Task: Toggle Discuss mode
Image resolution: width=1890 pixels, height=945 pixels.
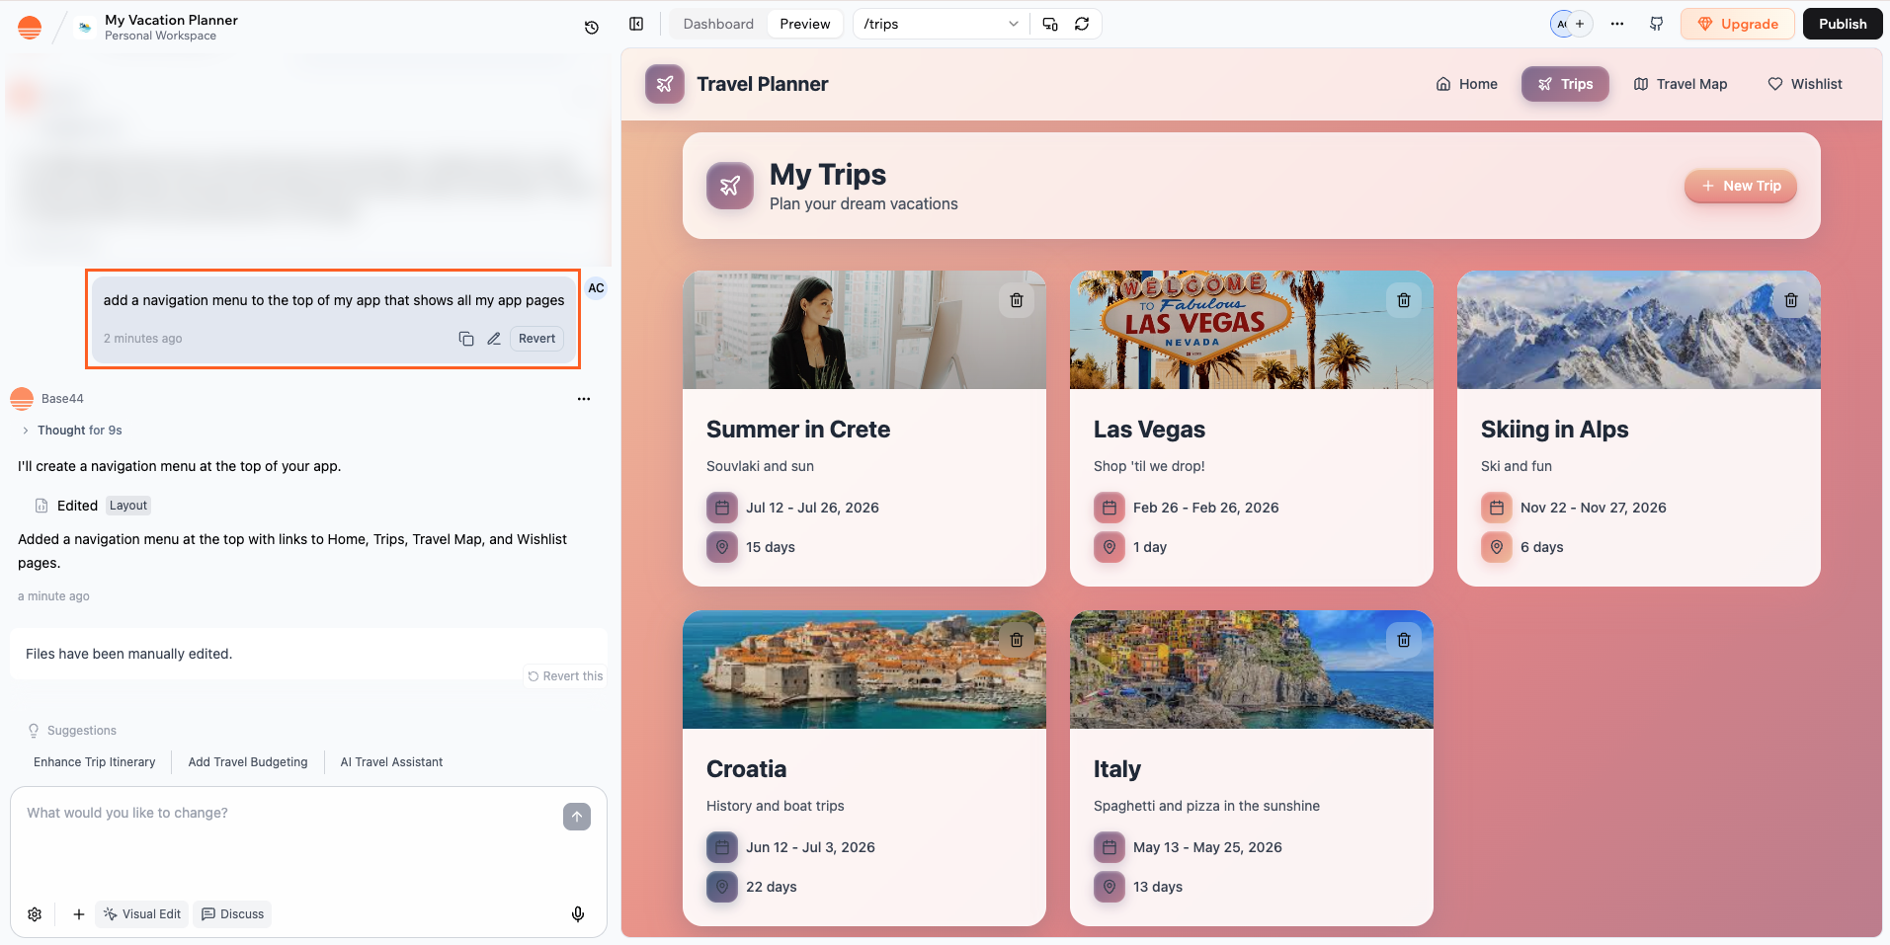Action: point(232,913)
